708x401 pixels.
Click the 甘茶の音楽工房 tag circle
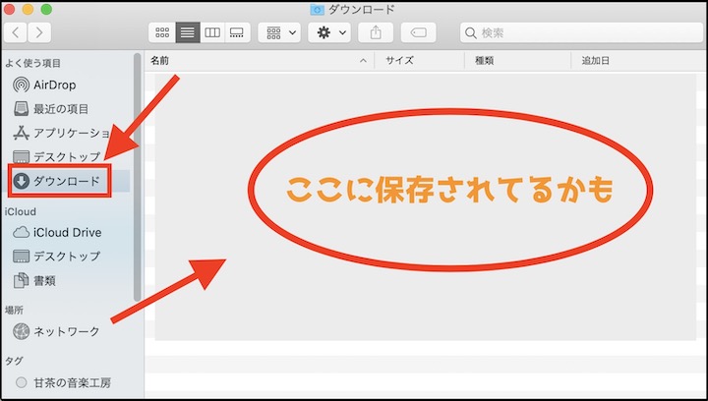tap(22, 382)
